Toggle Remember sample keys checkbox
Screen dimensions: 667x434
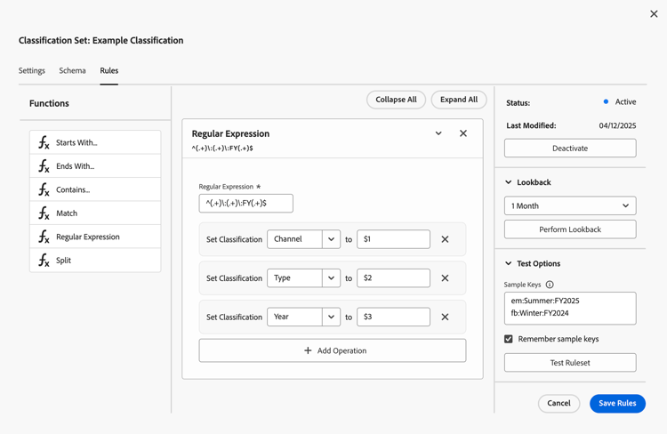(x=509, y=339)
